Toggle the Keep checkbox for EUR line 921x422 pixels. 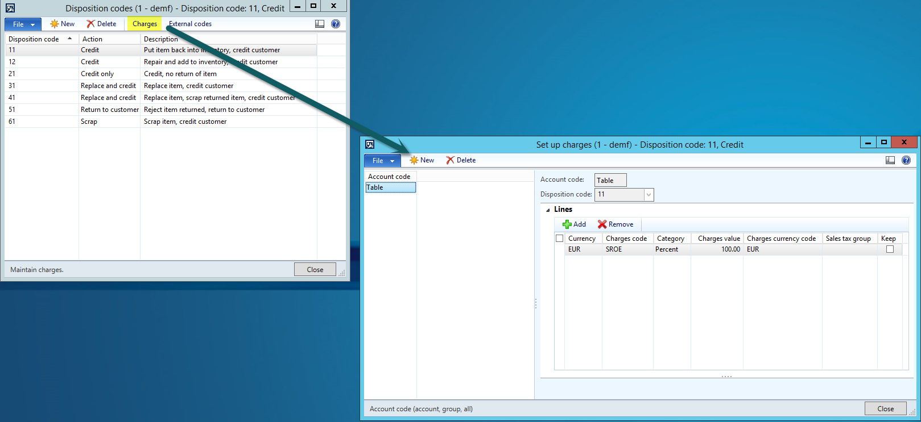click(x=890, y=249)
